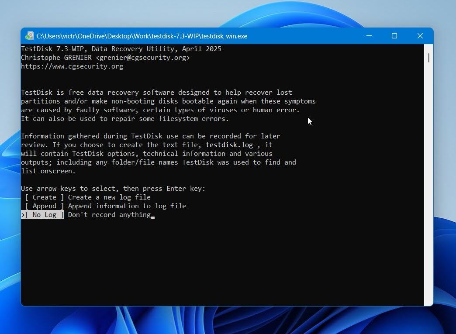Maximize the testdisk_win.exe window
The width and height of the screenshot is (456, 334).
[x=394, y=36]
